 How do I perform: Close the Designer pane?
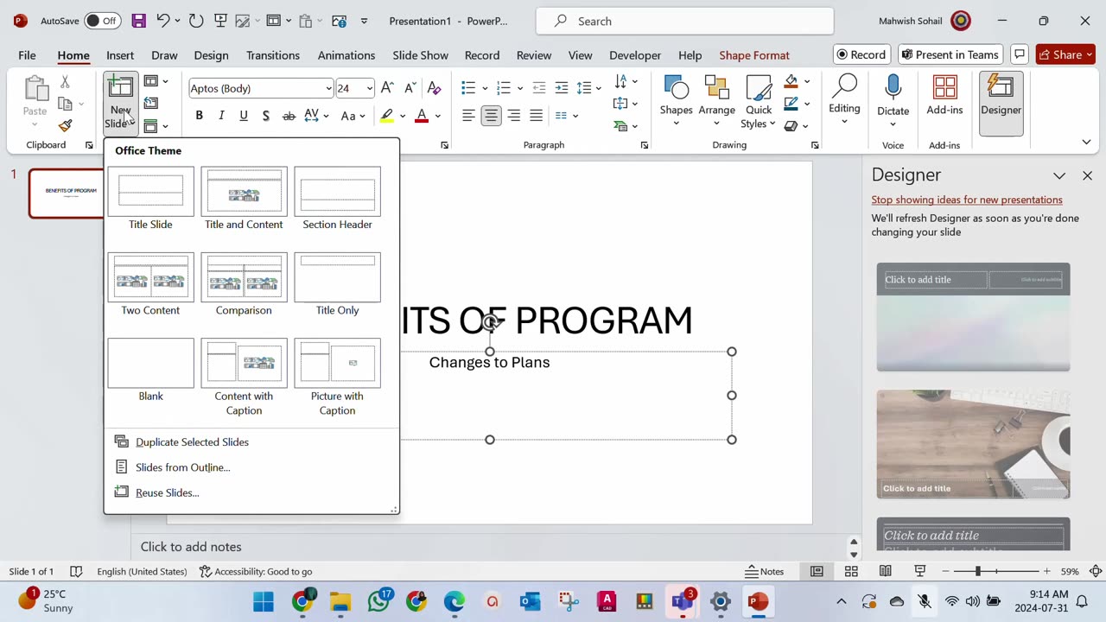[1087, 175]
